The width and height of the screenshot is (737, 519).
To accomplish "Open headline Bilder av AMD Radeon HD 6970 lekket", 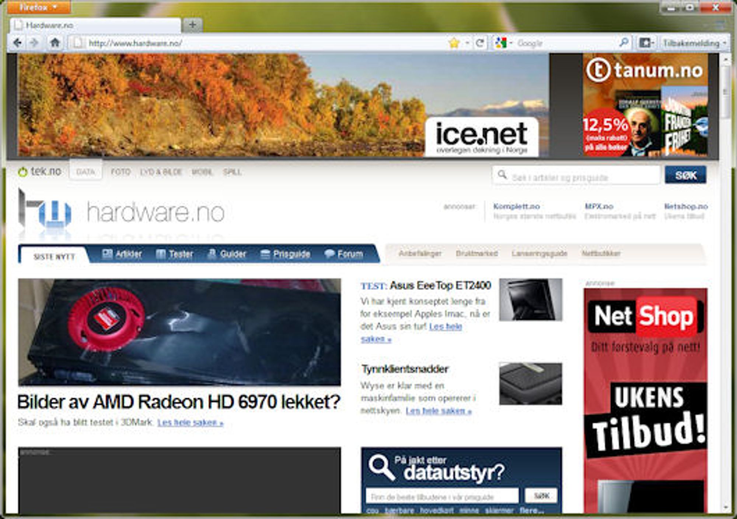I will pos(179,402).
